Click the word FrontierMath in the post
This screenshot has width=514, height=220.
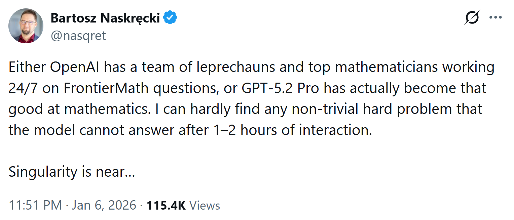pyautogui.click(x=106, y=88)
